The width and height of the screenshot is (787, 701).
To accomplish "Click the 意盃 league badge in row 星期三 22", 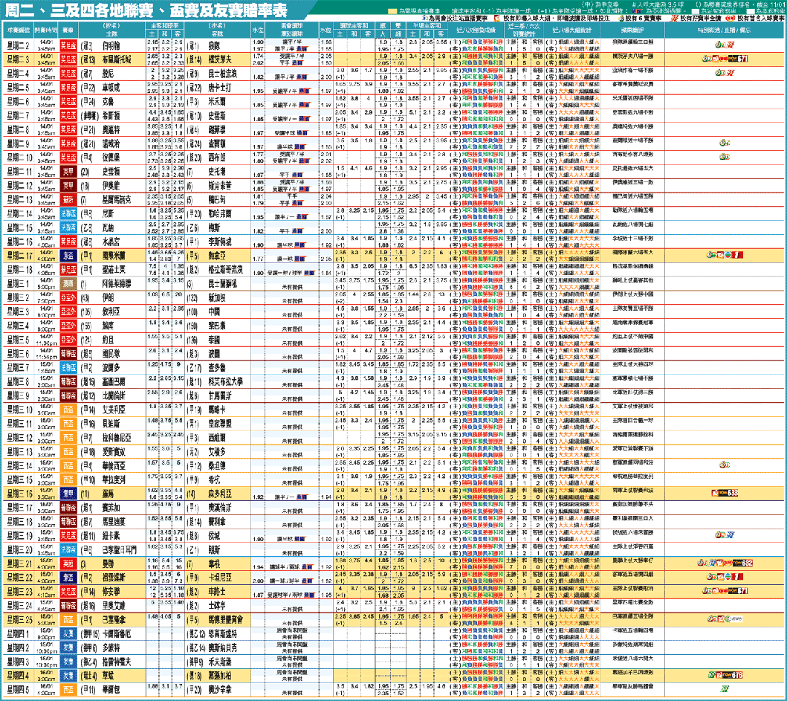I will pos(68,578).
